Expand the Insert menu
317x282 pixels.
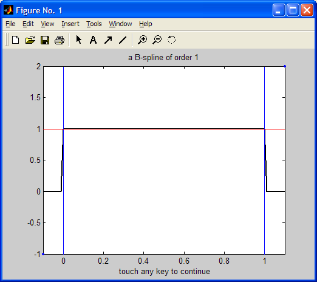click(x=70, y=24)
